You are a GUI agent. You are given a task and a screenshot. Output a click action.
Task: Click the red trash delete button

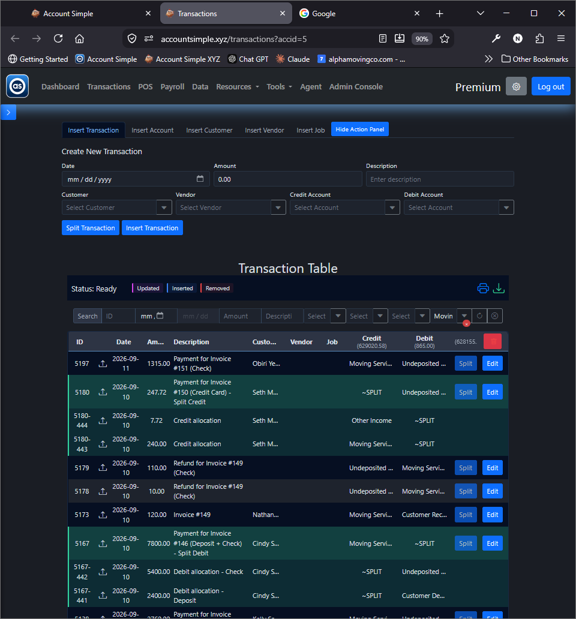pos(493,341)
